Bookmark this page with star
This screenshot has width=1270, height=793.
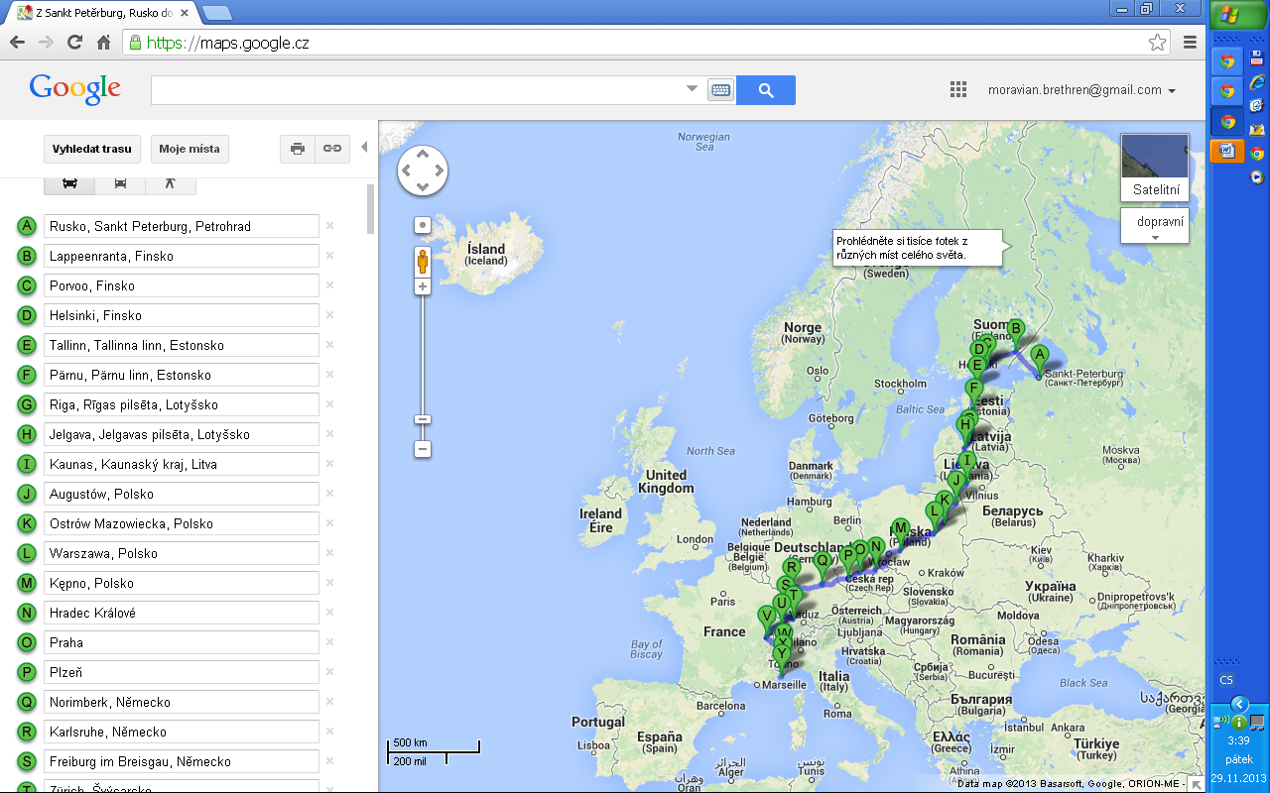[x=1157, y=43]
